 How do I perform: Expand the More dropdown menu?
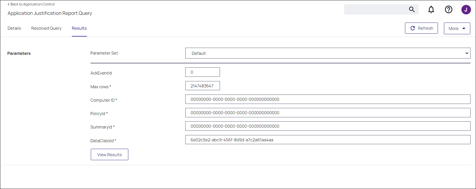click(457, 29)
